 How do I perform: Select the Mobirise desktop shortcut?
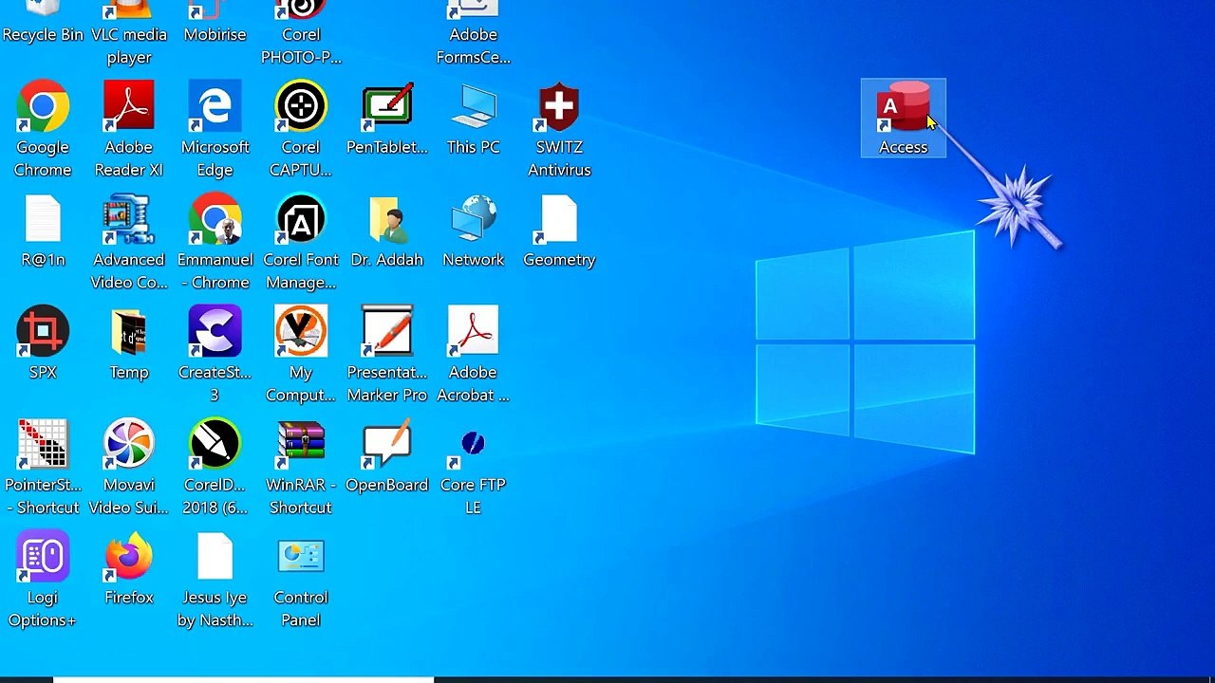tap(215, 23)
